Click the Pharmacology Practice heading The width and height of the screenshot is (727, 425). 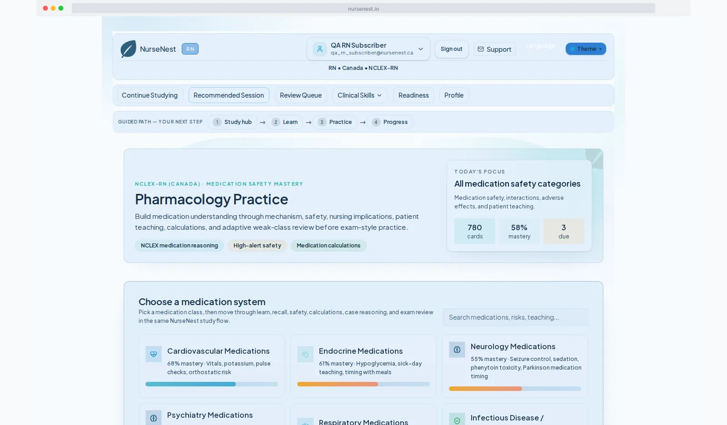pos(211,199)
